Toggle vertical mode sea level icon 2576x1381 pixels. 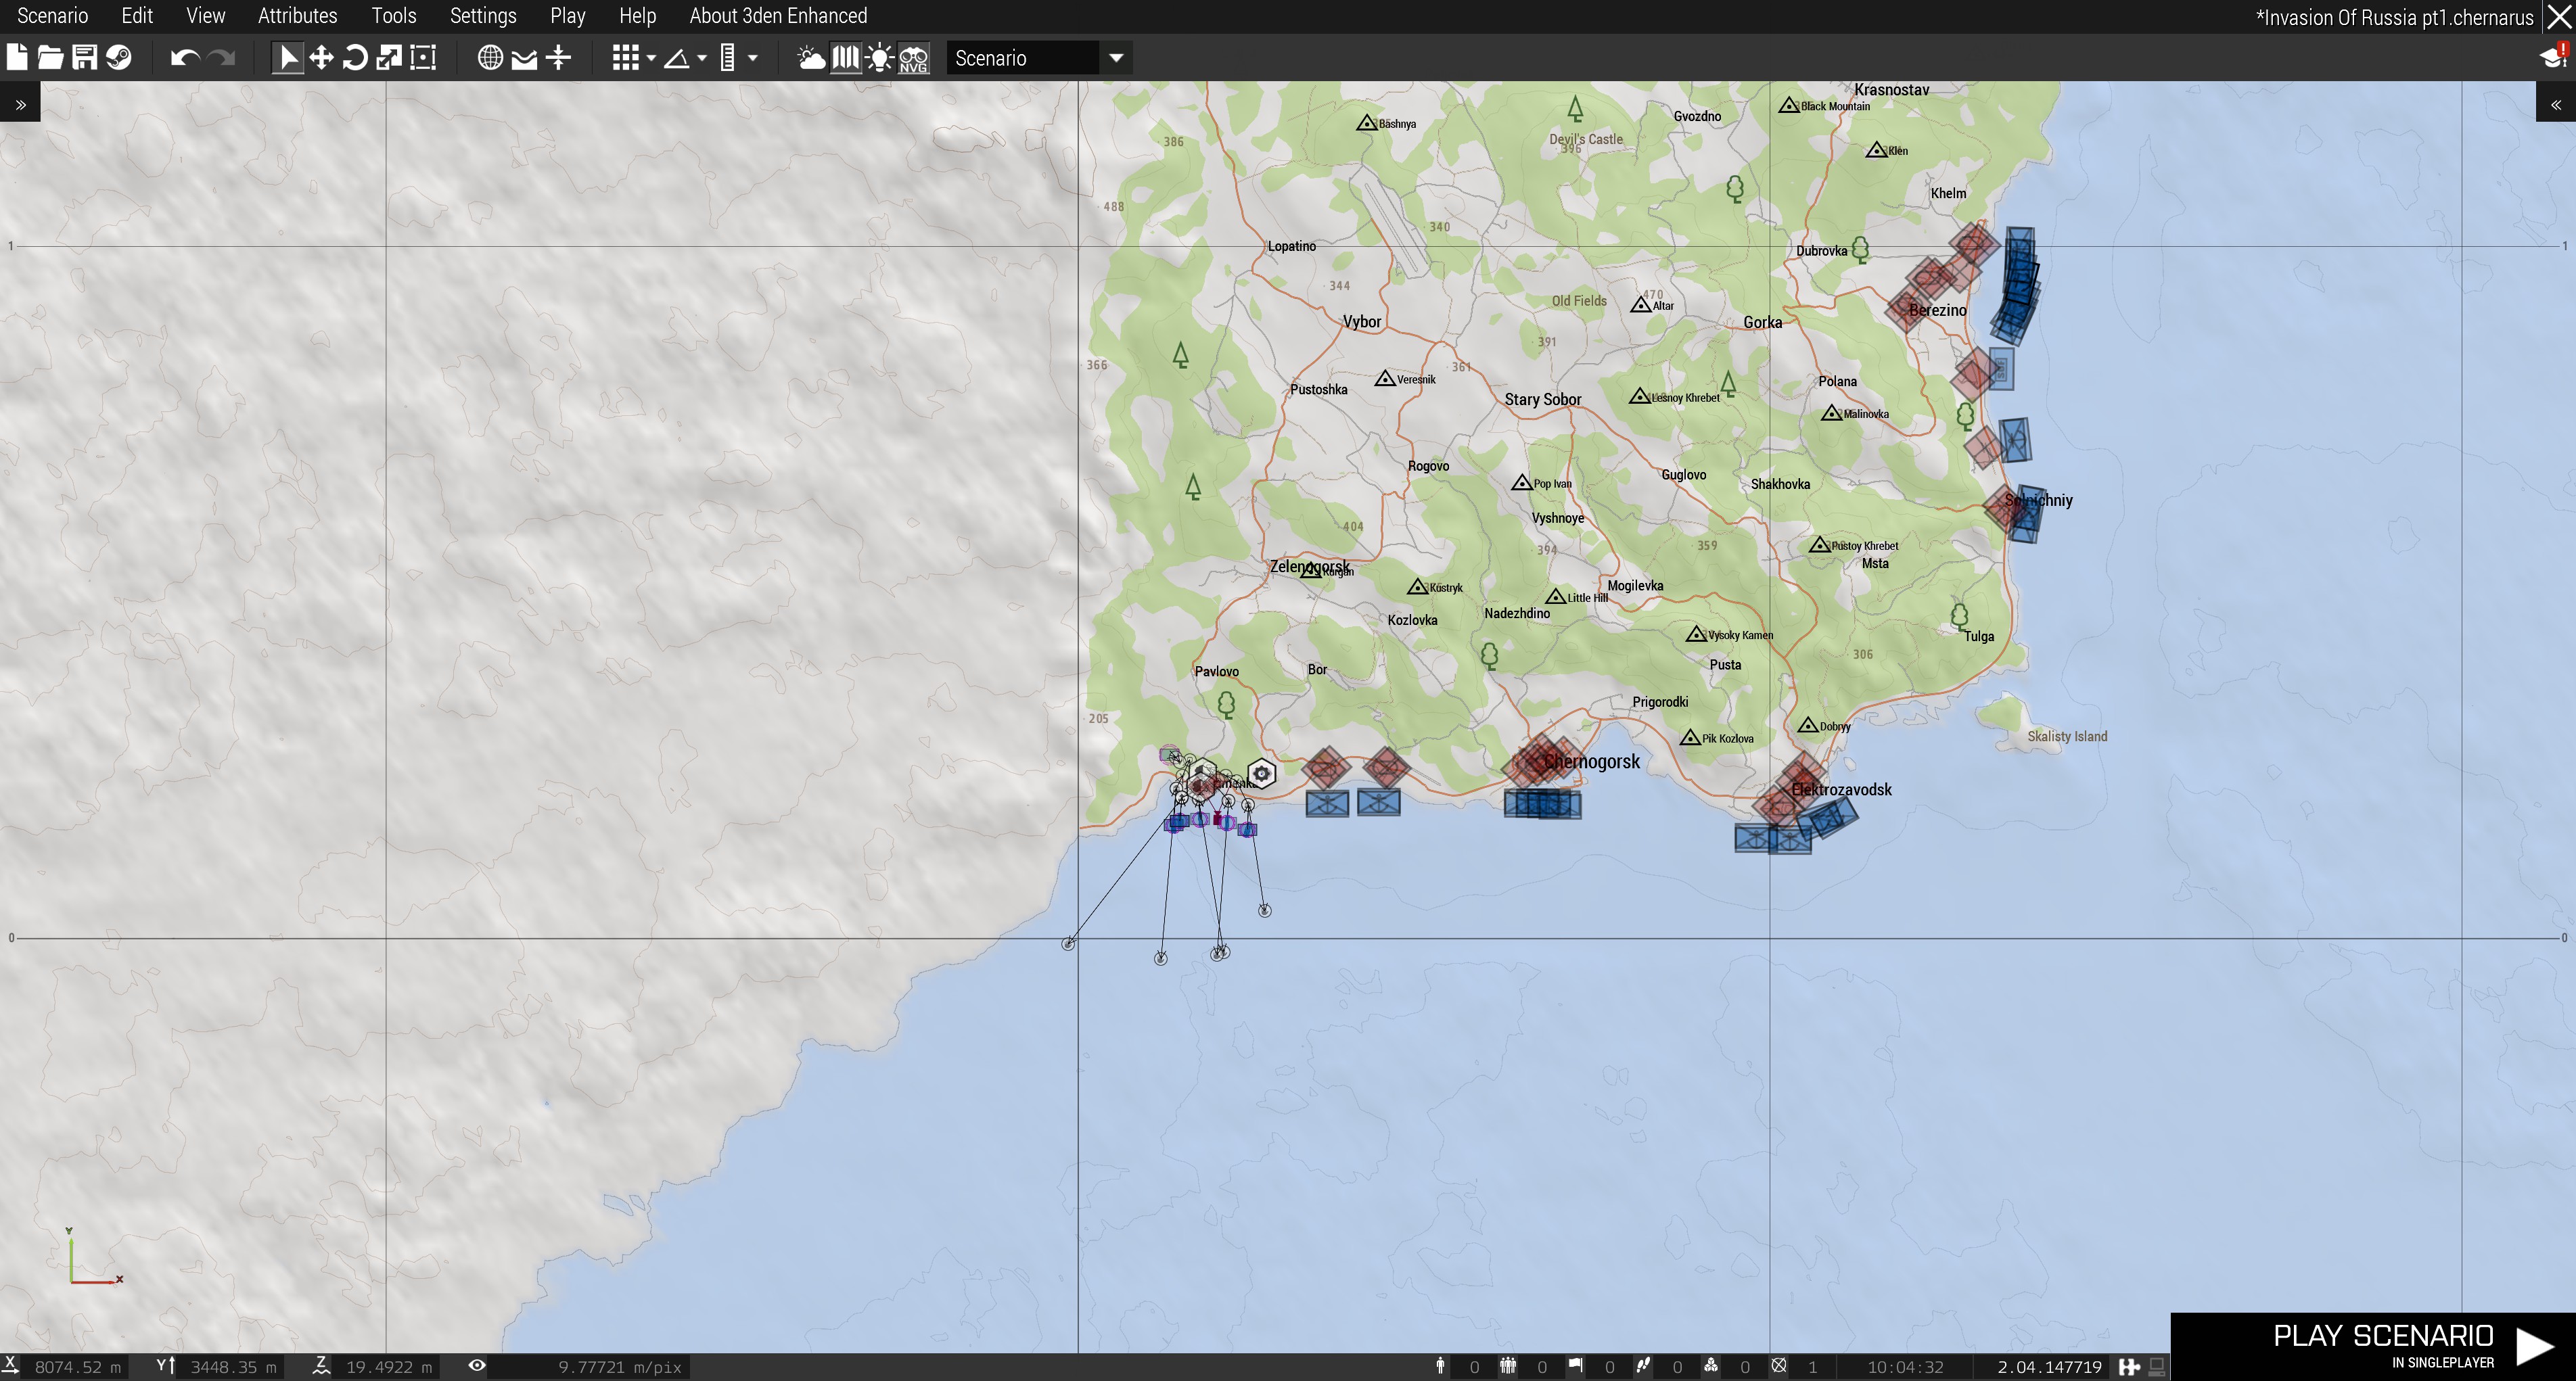pyautogui.click(x=559, y=58)
